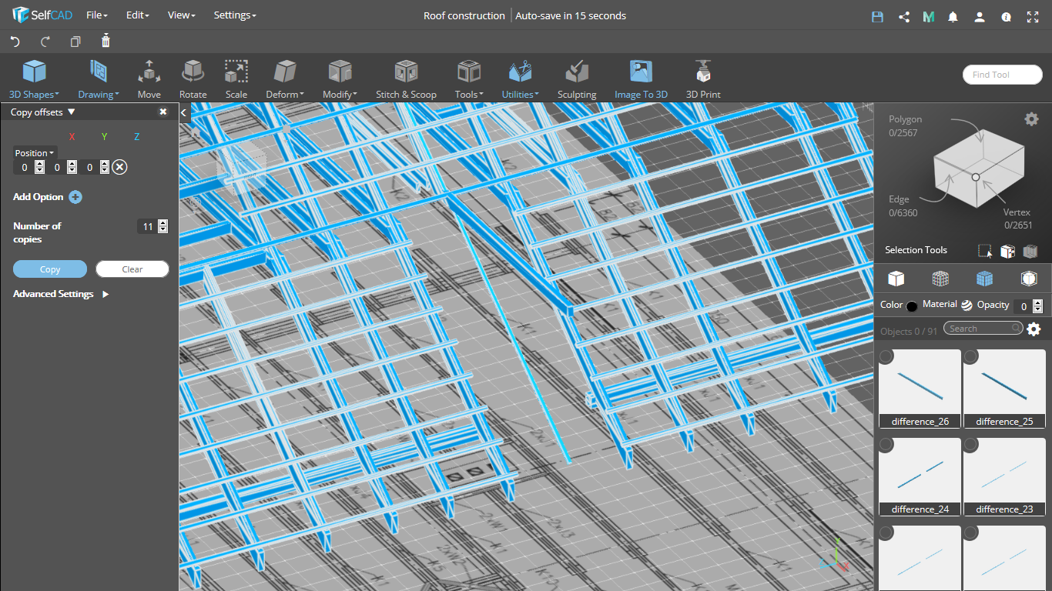Open the Material sphere picker

coord(967,306)
